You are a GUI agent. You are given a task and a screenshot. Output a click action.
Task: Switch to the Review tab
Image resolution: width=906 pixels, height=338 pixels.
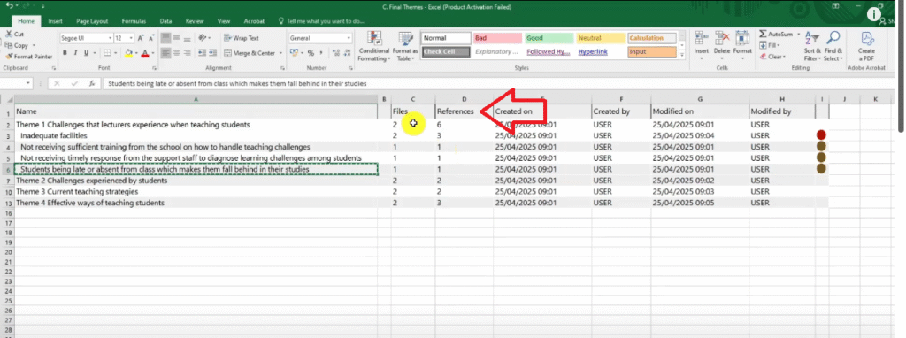pyautogui.click(x=195, y=21)
